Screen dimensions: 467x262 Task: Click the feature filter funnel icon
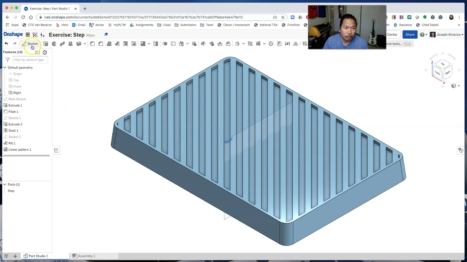coord(8,60)
